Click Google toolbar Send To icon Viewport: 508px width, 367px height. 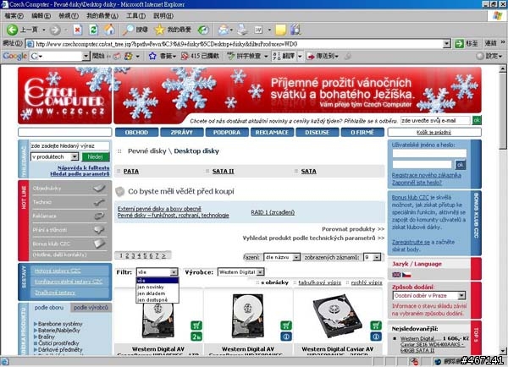pyautogui.click(x=311, y=57)
